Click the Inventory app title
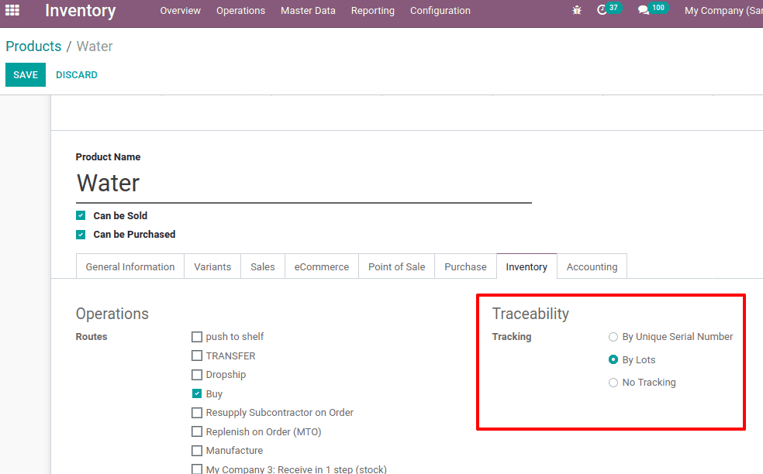 pos(81,10)
